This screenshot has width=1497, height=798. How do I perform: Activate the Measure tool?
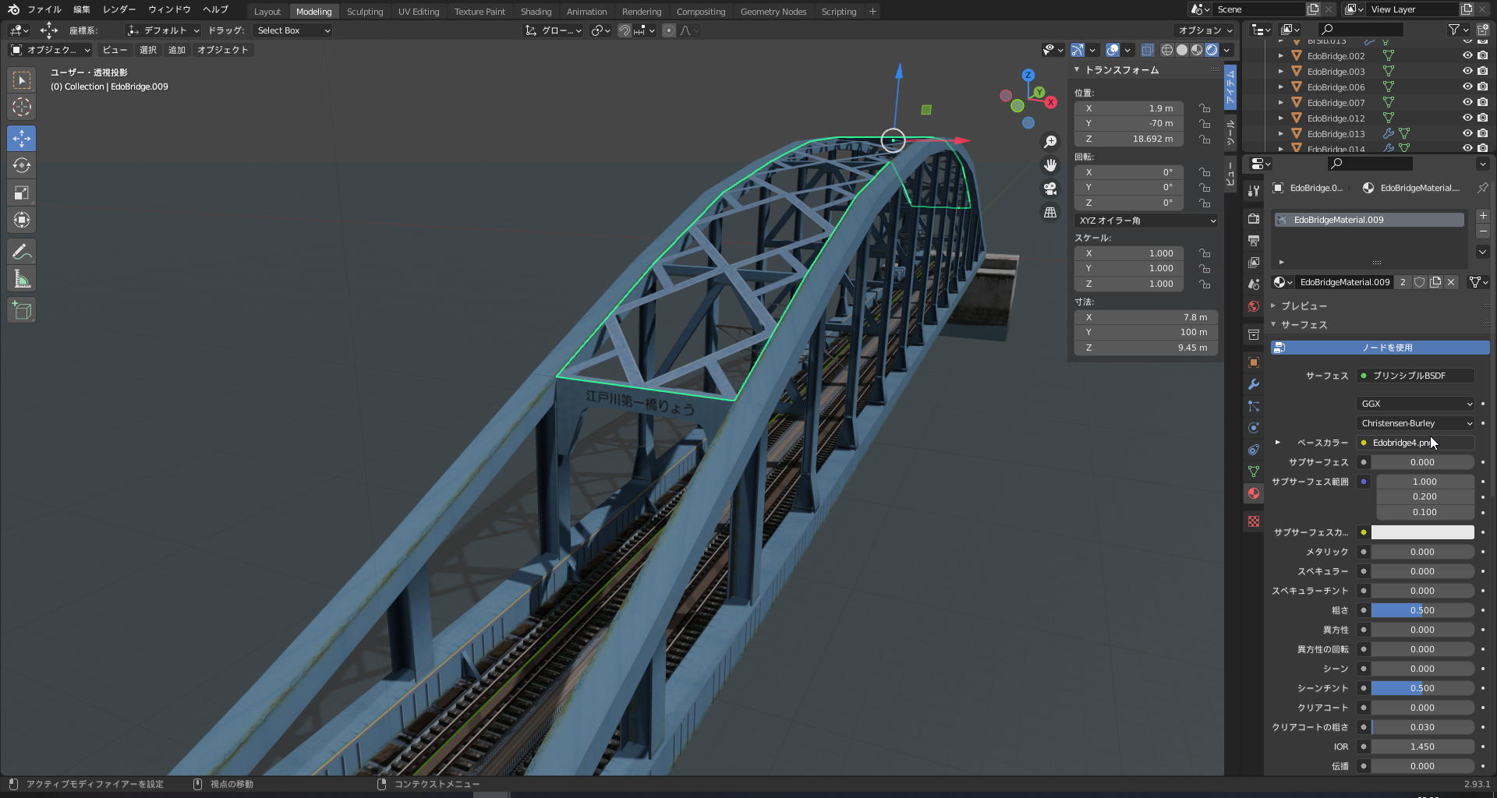click(x=22, y=279)
